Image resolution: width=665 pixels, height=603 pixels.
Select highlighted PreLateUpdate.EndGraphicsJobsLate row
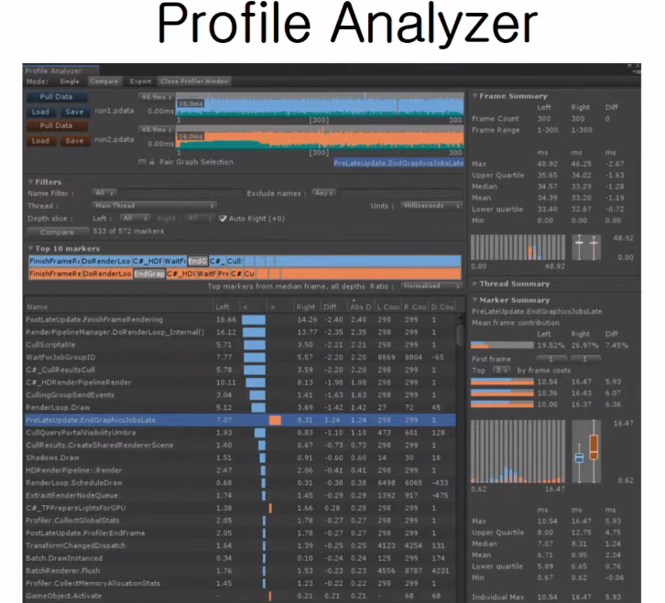pyautogui.click(x=240, y=420)
